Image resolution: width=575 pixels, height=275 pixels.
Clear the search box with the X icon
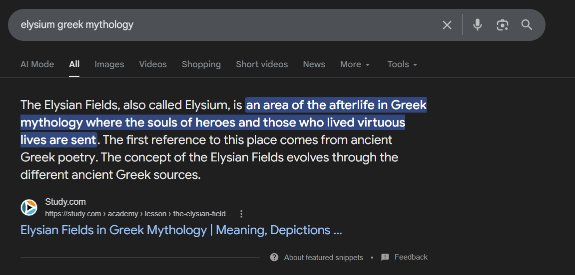coord(447,25)
